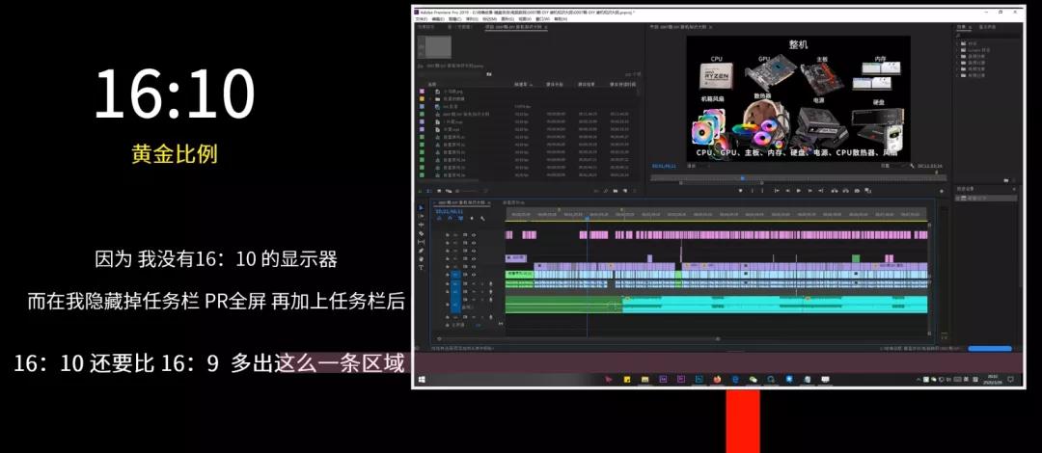Viewport: 1042px width, 453px height.
Task: Select the Selection tool in Premiere toolbar
Action: 421,208
